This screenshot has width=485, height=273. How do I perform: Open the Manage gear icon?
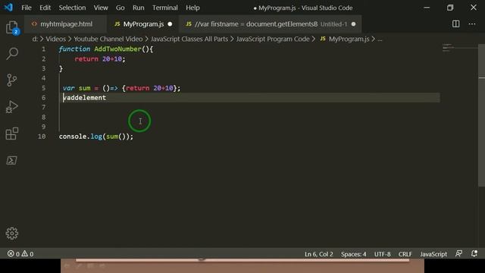coord(12,234)
